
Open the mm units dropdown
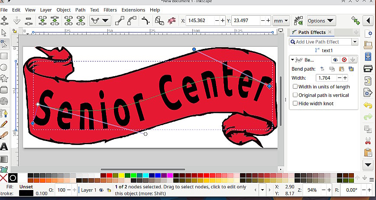tap(281, 21)
